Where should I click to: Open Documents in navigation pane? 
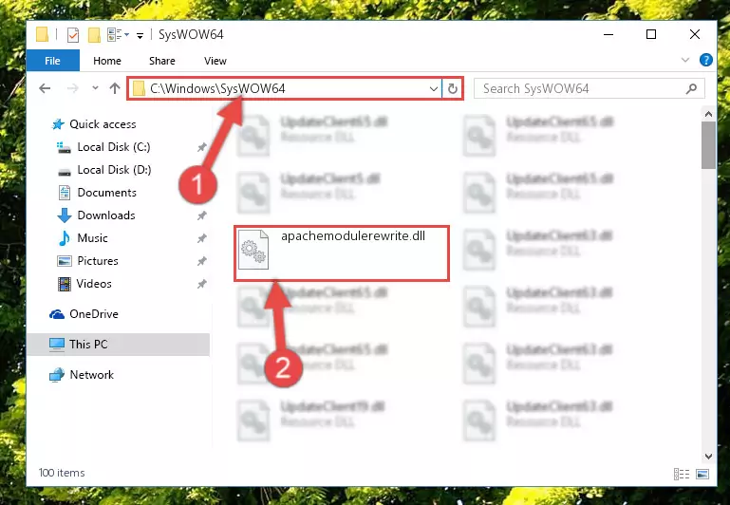(x=106, y=193)
